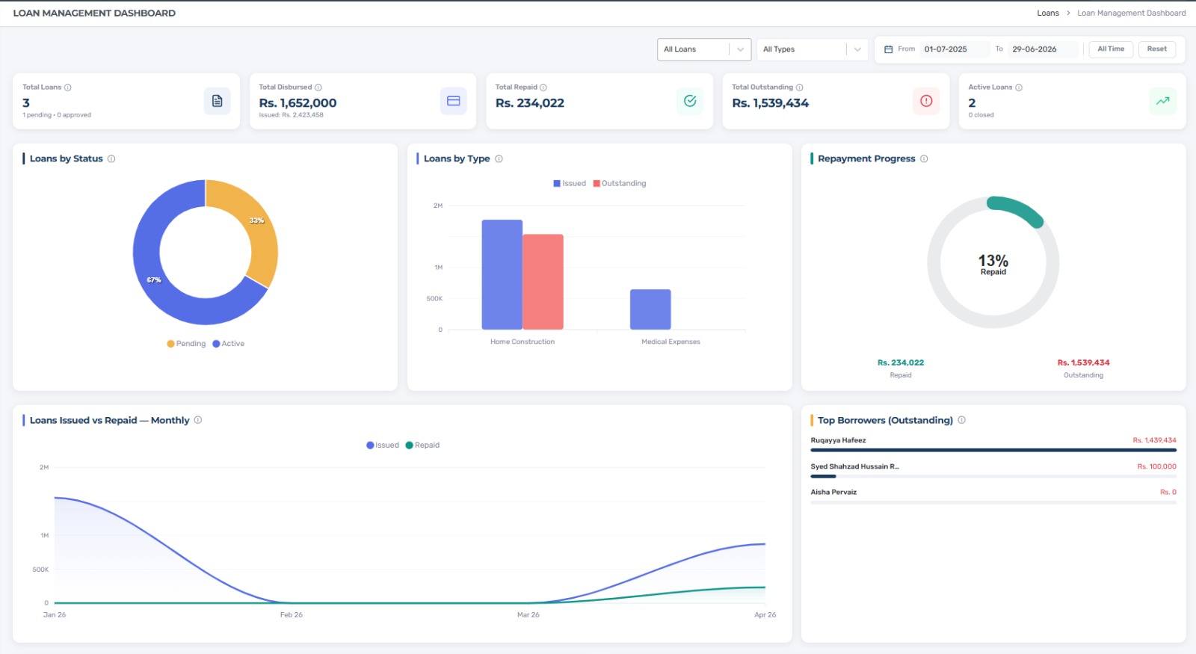The height and width of the screenshot is (654, 1196).
Task: Click Medical Expenses Issued bar
Action: point(650,309)
